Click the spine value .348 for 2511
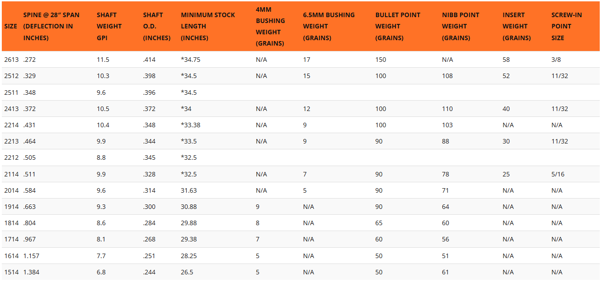This screenshot has width=602, height=287. tap(29, 93)
